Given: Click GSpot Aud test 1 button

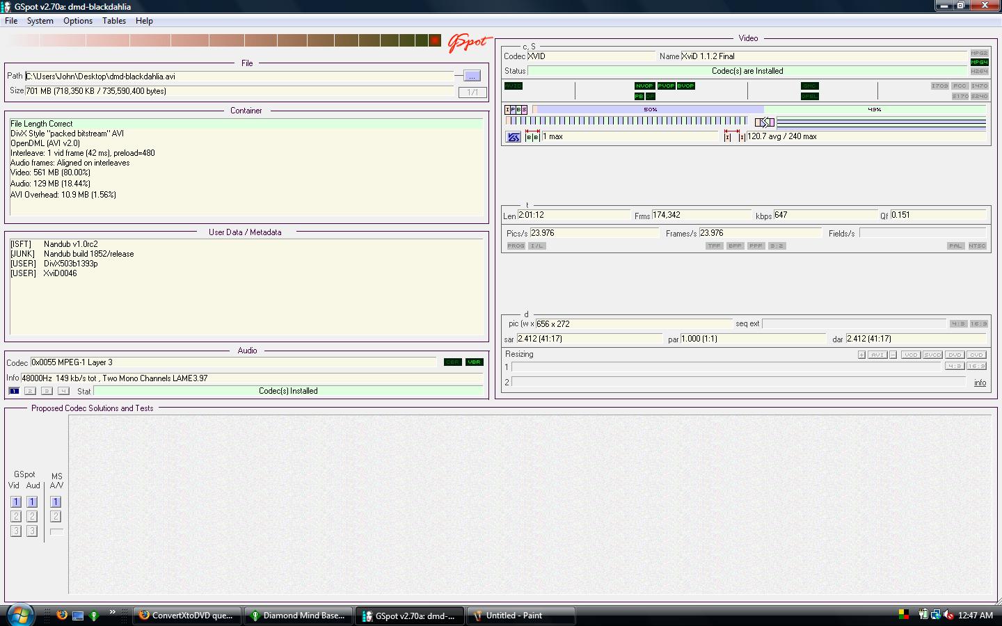Looking at the screenshot, I should click(x=32, y=501).
